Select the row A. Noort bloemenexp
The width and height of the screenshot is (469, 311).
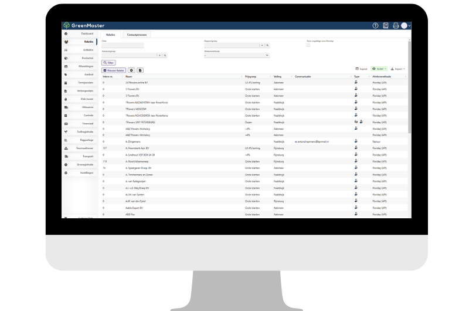pyautogui.click(x=254, y=161)
